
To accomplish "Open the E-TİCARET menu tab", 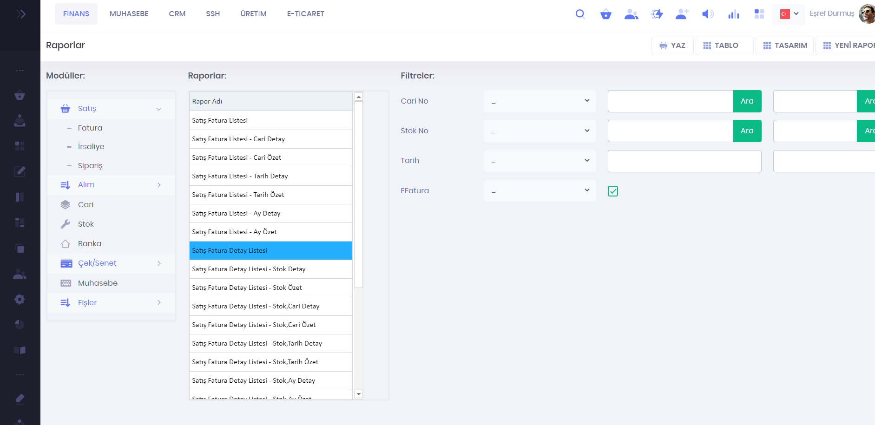I will click(305, 14).
